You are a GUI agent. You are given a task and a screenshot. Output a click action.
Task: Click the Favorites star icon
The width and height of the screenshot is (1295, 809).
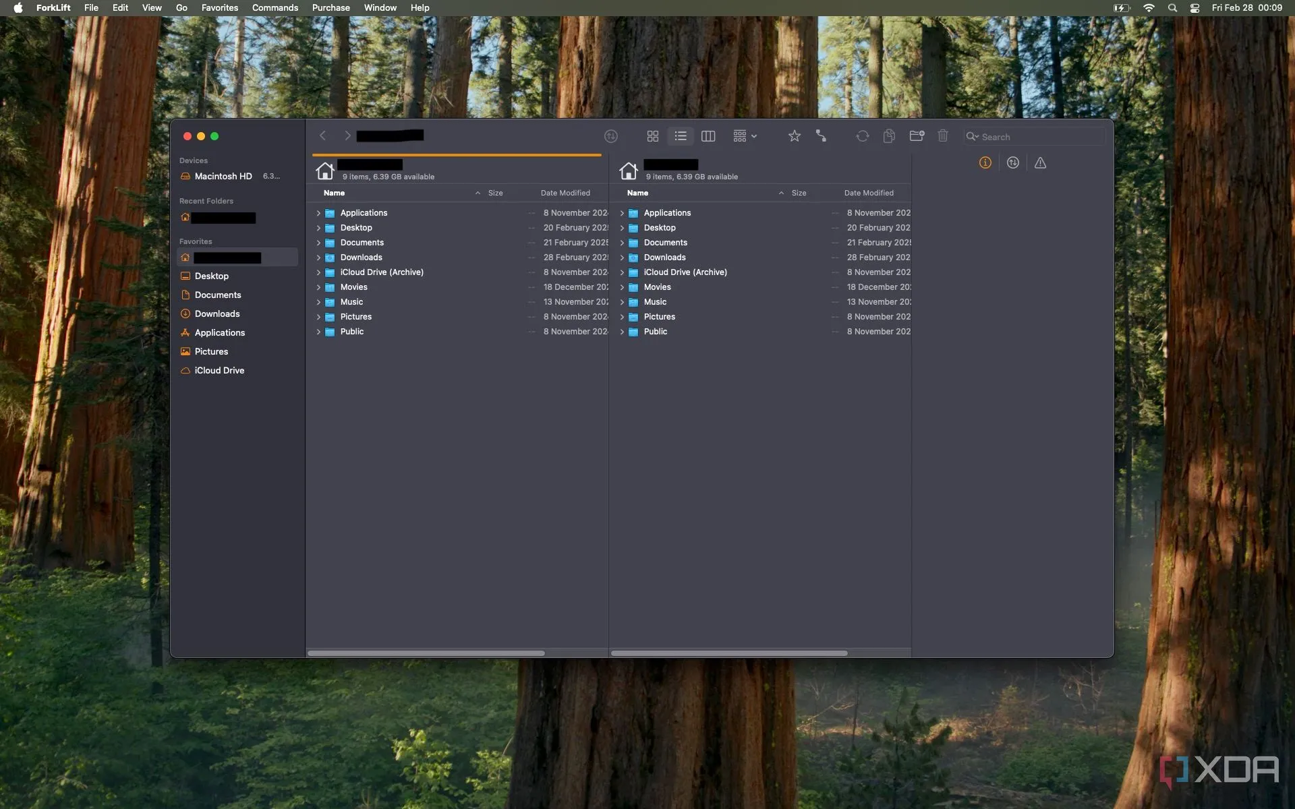click(x=795, y=136)
